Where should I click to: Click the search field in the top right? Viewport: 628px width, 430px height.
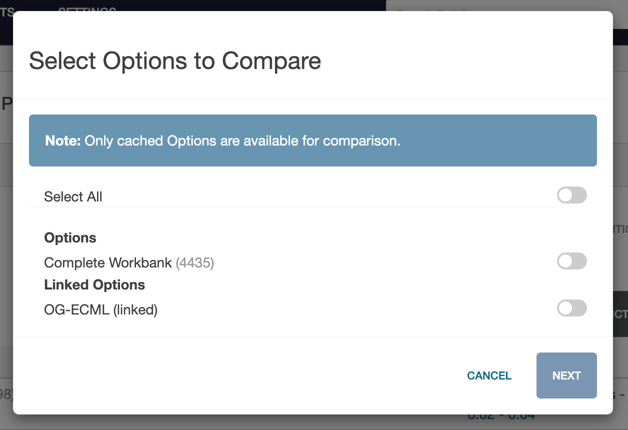[x=505, y=10]
